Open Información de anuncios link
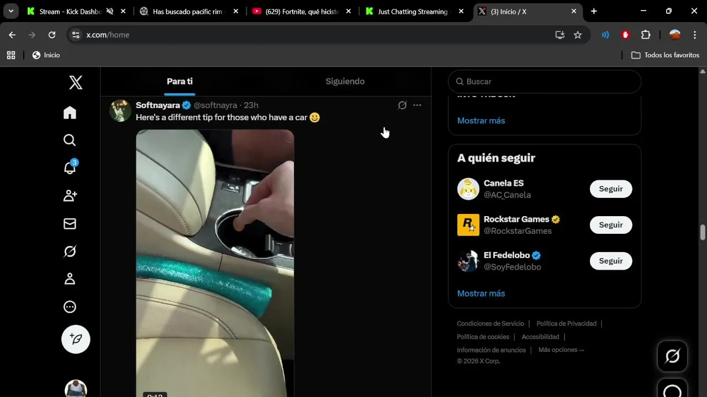Screen dimensions: 707x397 coord(492,350)
